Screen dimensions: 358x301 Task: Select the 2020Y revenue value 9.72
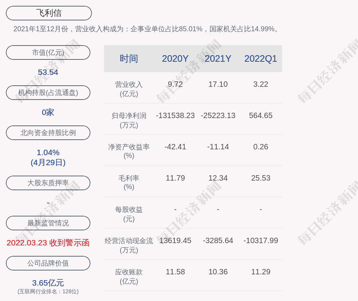[176, 84]
